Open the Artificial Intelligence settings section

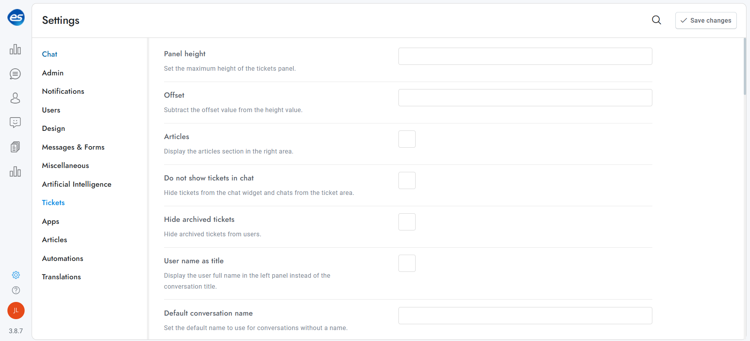click(77, 184)
